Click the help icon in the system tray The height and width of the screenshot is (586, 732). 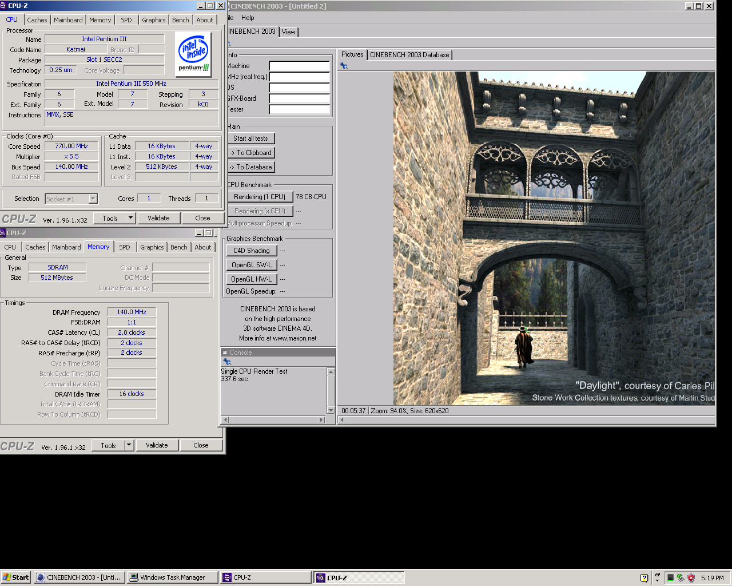pyautogui.click(x=644, y=578)
